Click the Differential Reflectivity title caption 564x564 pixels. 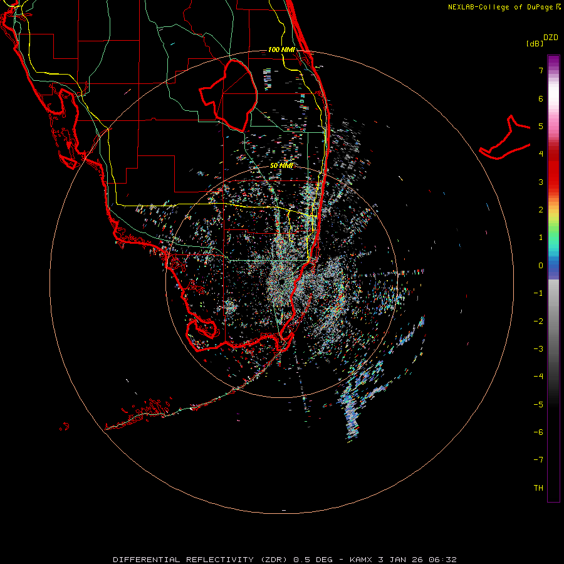point(285,560)
